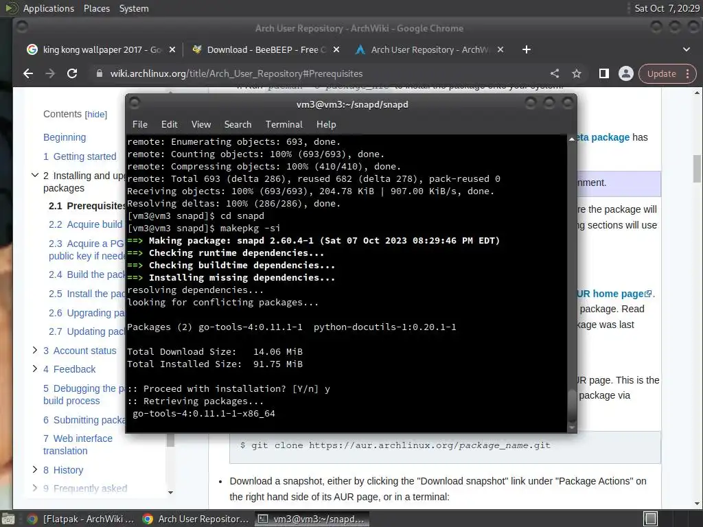Click the terminal window menu icon
This screenshot has width=703, height=527.
[134, 104]
